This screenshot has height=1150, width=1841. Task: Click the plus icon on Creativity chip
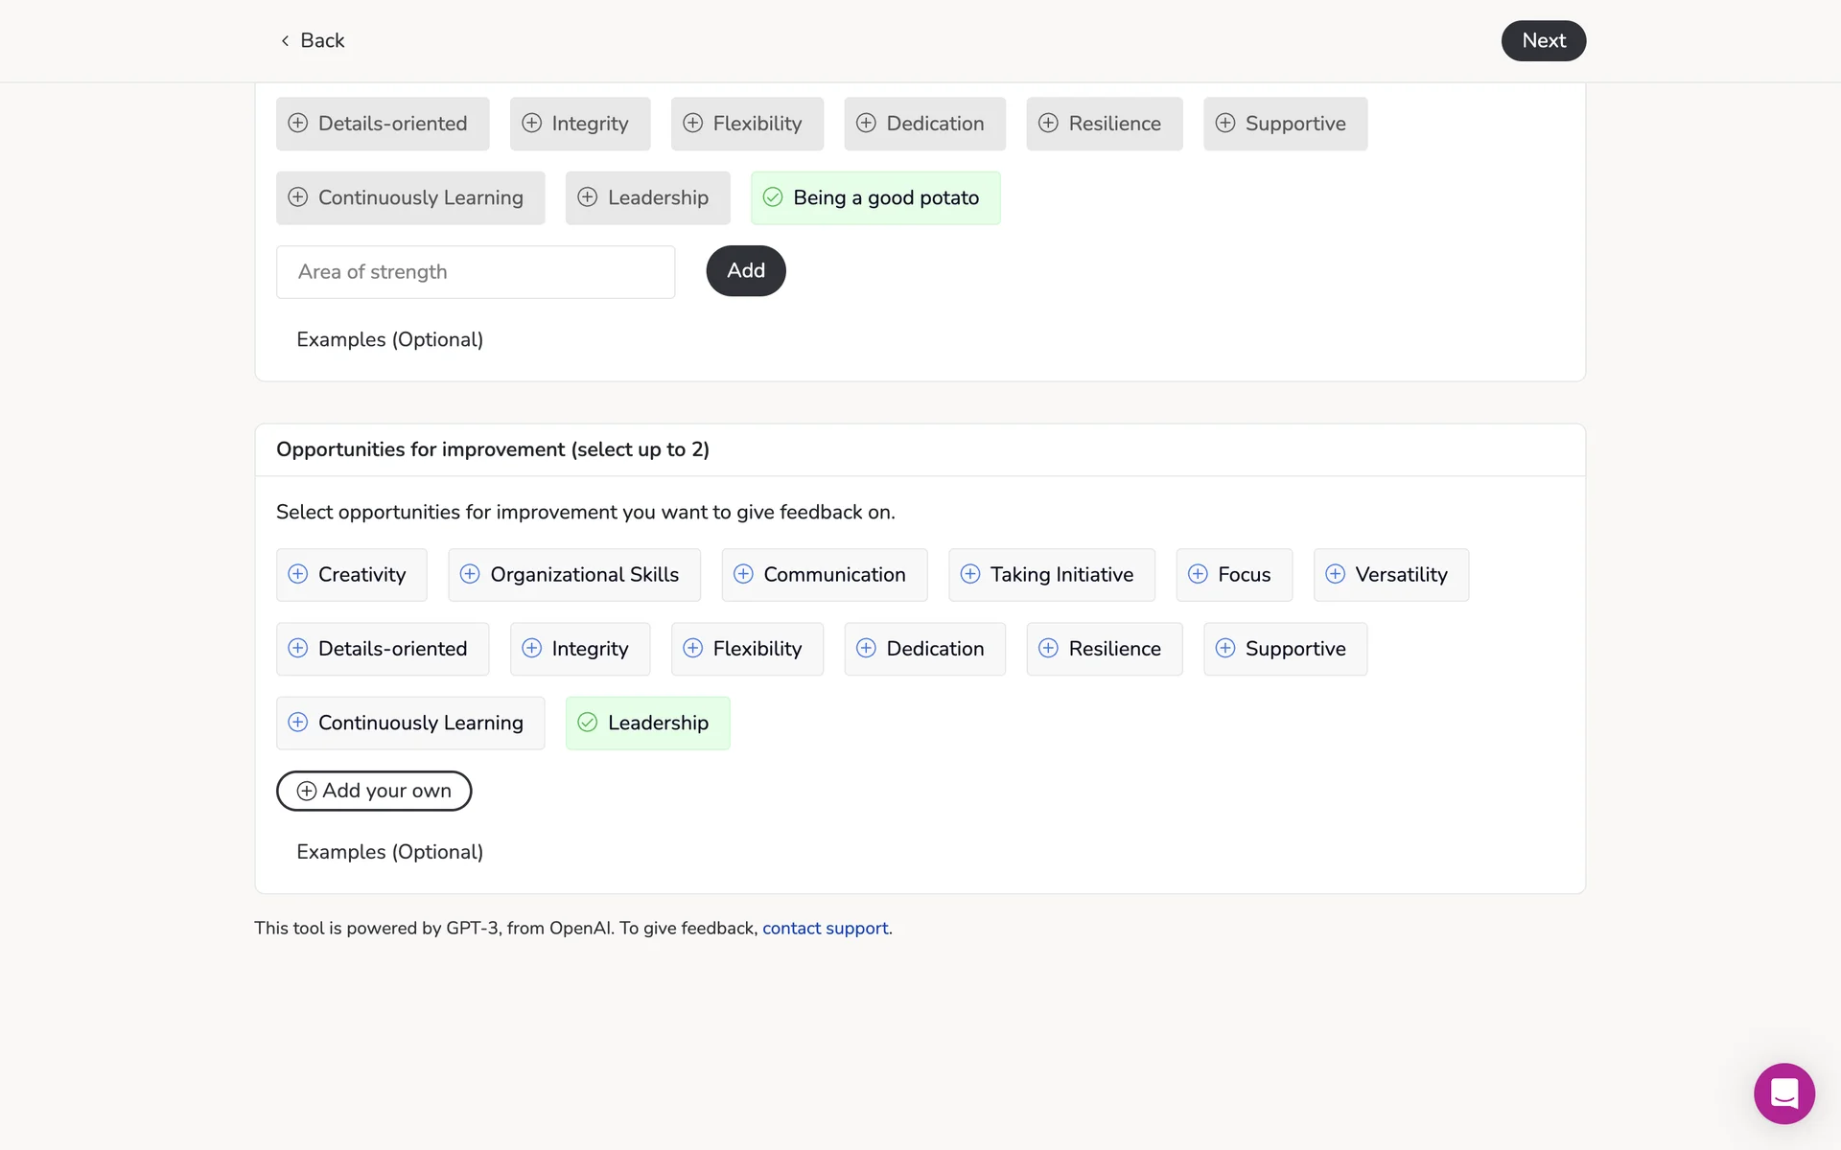[x=298, y=574]
